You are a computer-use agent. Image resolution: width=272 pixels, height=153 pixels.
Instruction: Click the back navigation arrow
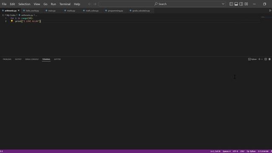tap(90, 4)
